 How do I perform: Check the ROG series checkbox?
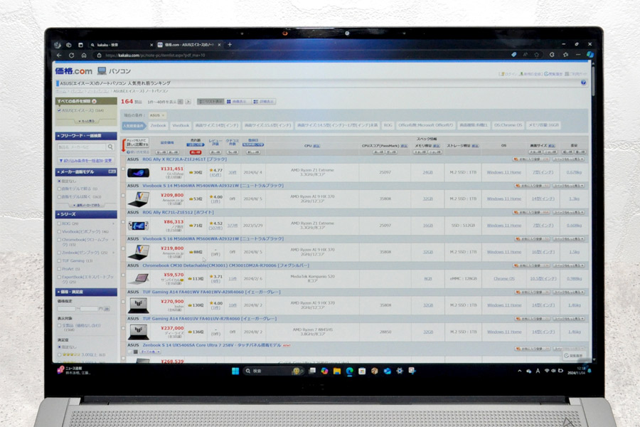click(x=60, y=223)
